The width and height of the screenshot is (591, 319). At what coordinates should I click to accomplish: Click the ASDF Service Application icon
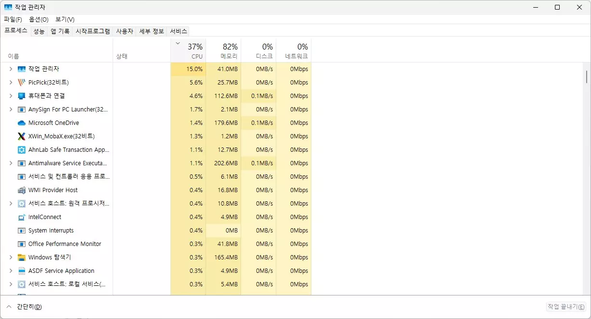coord(21,271)
